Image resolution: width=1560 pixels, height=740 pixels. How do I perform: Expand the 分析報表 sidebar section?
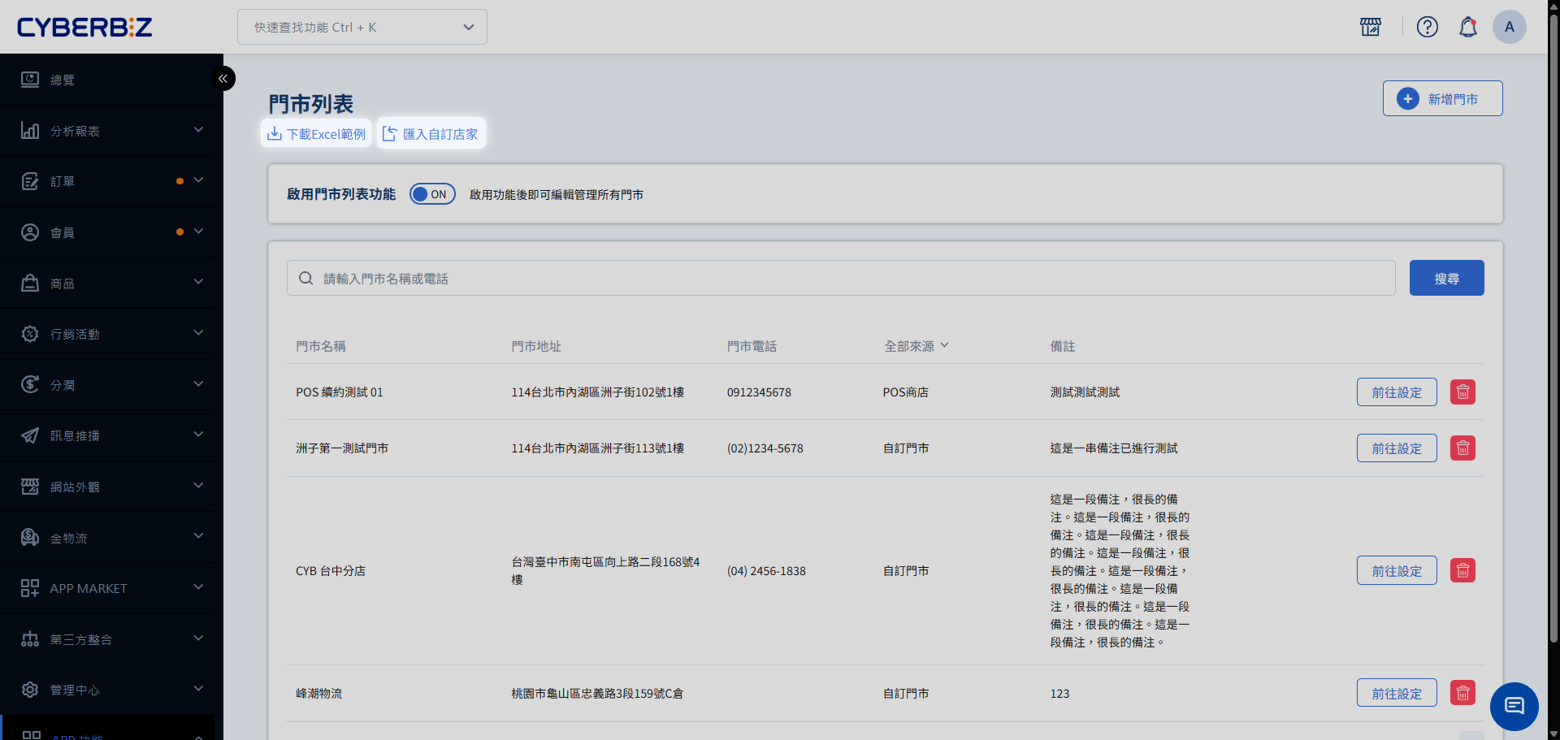coord(111,131)
